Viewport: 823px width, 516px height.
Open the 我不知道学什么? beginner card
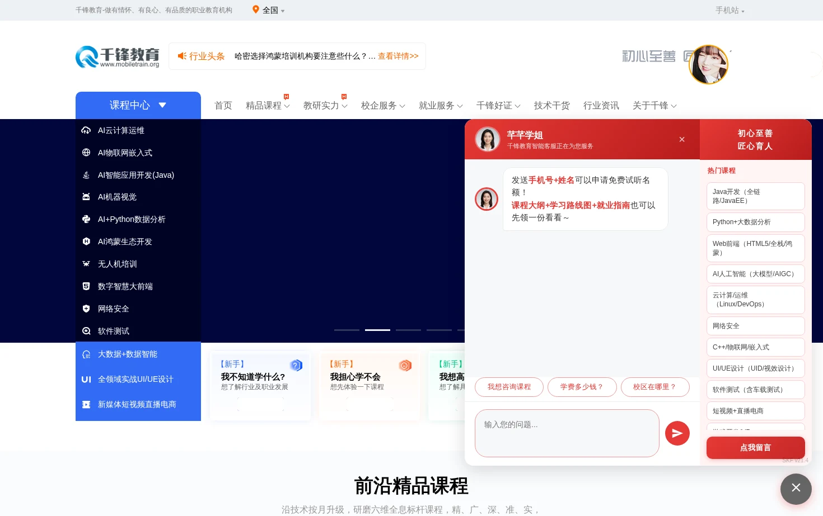[260, 386]
